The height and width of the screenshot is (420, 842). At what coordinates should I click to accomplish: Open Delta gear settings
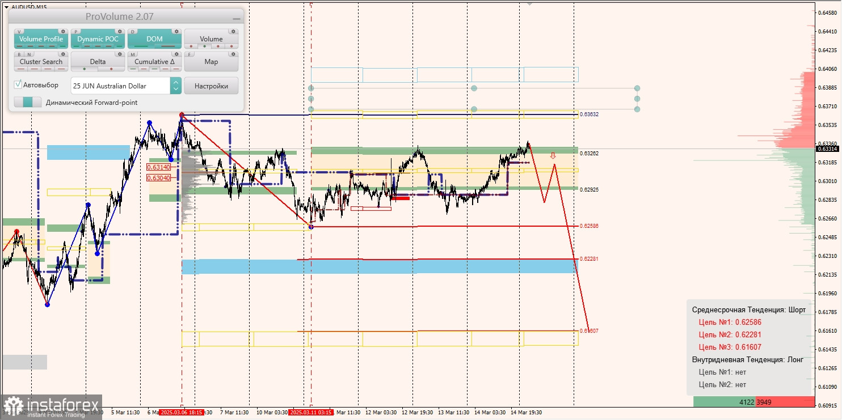[x=120, y=54]
